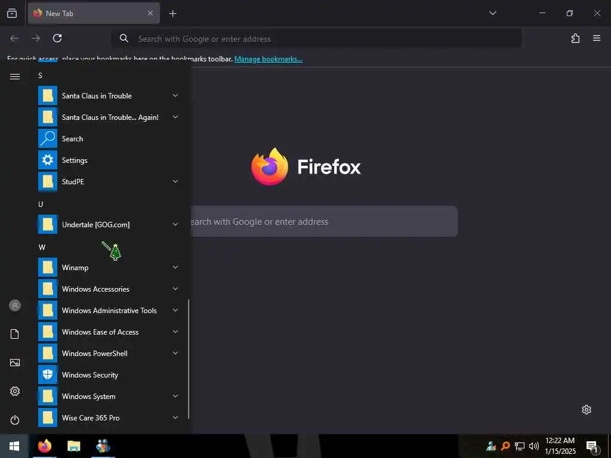Open the Firefox application menu (hamburger)
This screenshot has width=611, height=458.
596,38
